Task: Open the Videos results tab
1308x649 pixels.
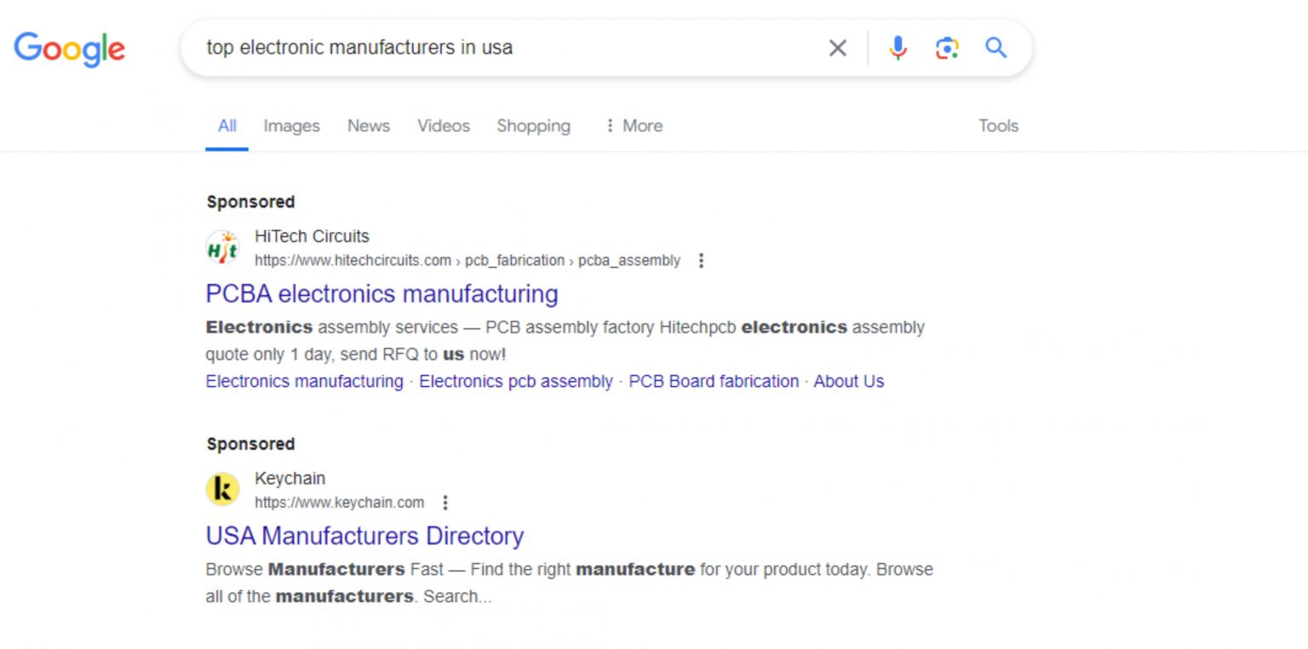Action: [443, 126]
